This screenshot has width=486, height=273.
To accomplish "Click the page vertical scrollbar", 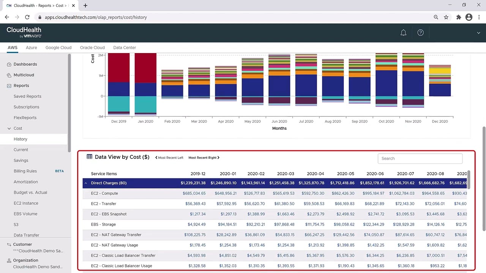I will pyautogui.click(x=484, y=178).
